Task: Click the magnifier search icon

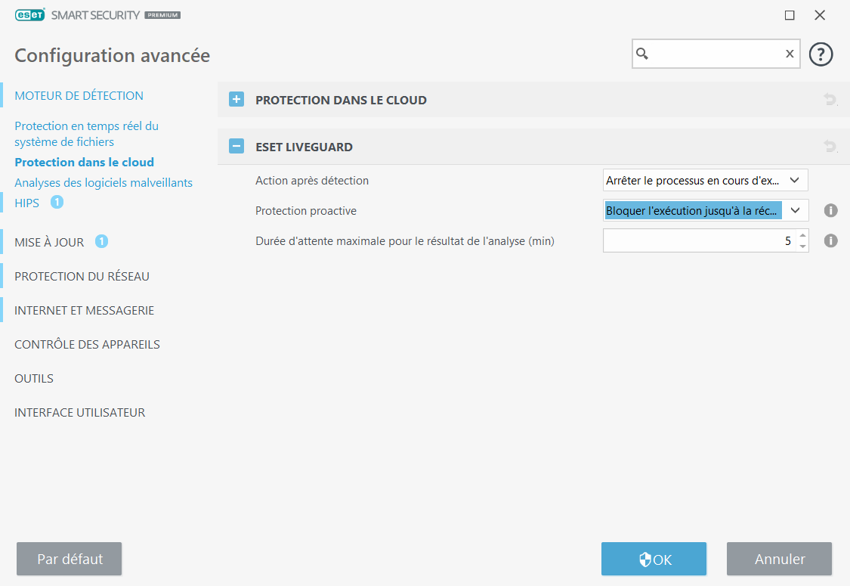Action: click(x=641, y=54)
